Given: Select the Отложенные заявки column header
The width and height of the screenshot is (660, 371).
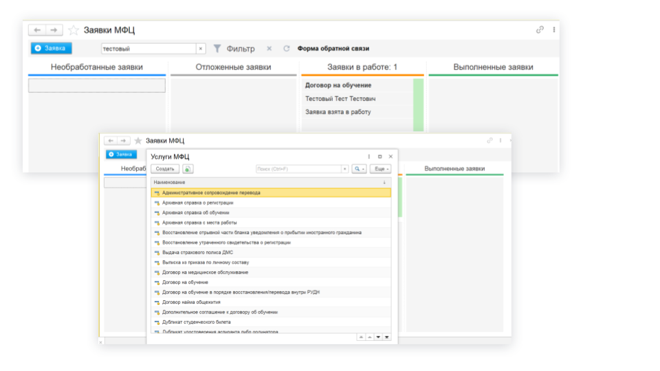Looking at the screenshot, I should pos(233,67).
